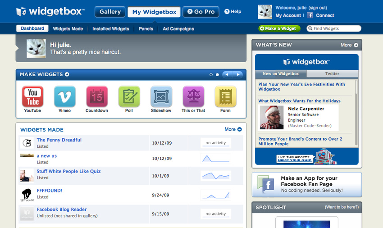This screenshot has height=228, width=383.
Task: Click the Penny Dreadful 'no activity' box
Action: (216, 143)
